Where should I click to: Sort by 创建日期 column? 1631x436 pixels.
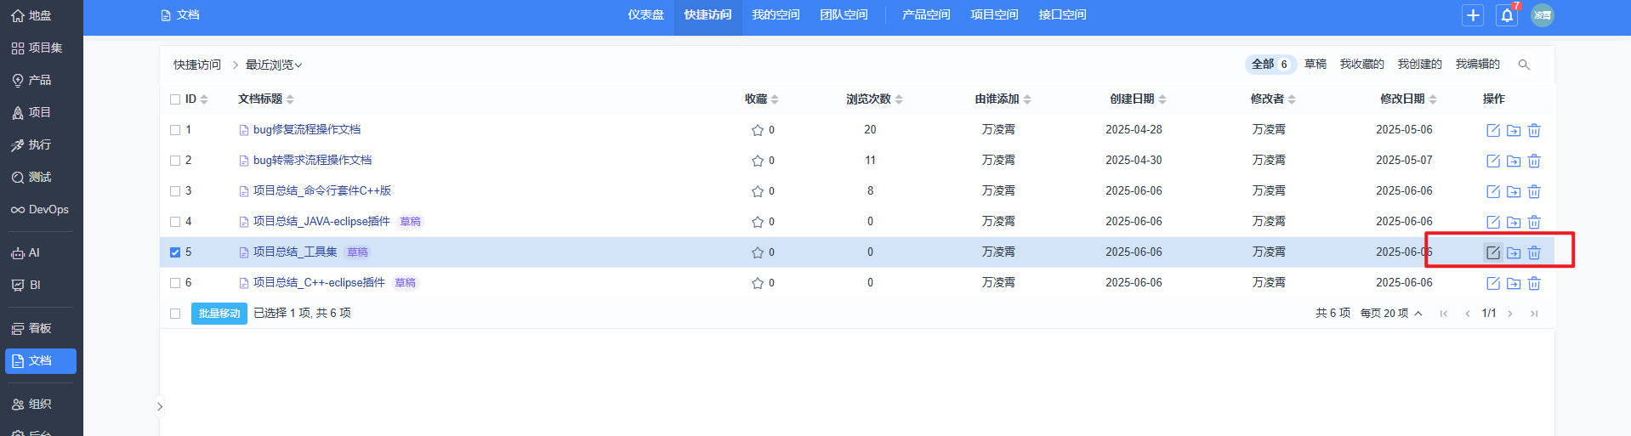click(x=1138, y=99)
